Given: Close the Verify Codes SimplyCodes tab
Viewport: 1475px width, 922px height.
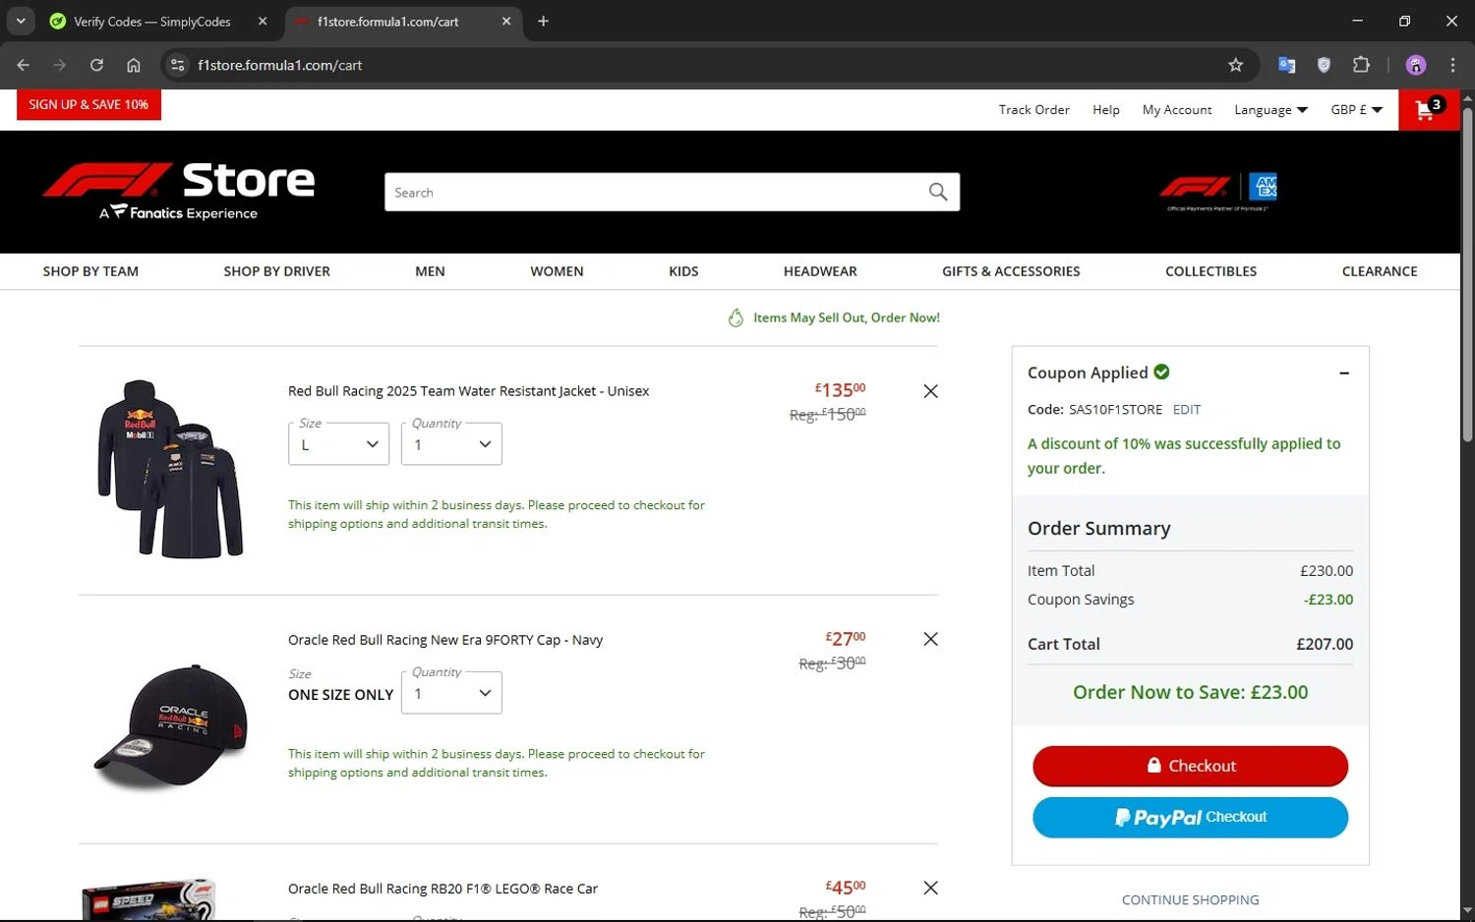Looking at the screenshot, I should click(x=263, y=21).
